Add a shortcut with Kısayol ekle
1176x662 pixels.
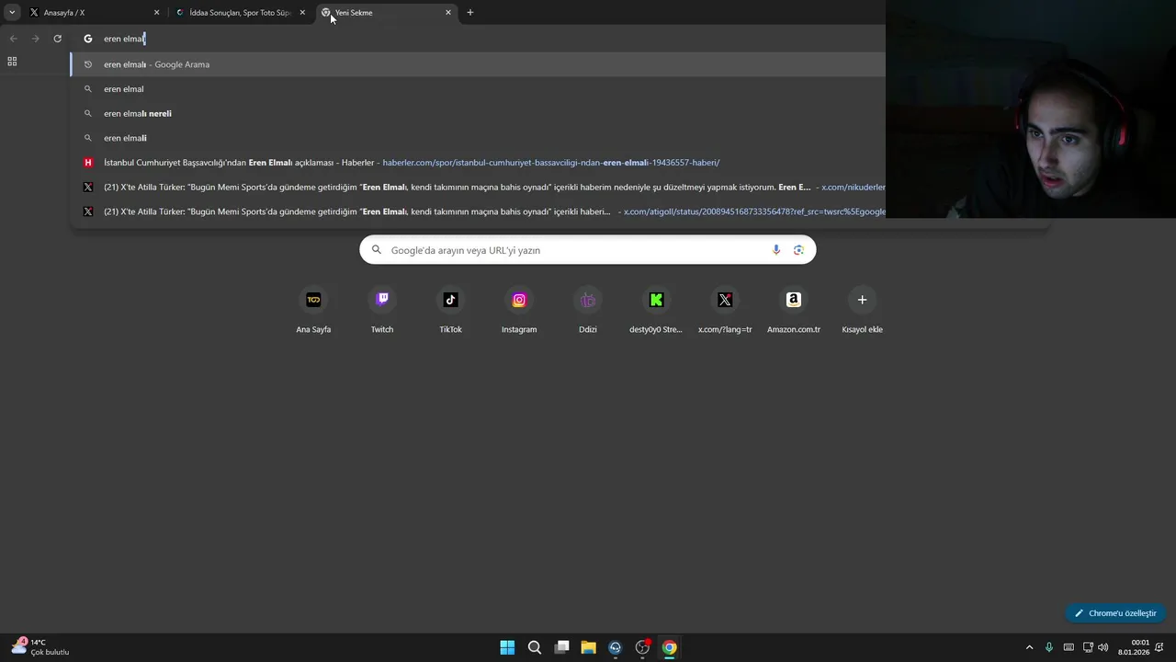862,311
